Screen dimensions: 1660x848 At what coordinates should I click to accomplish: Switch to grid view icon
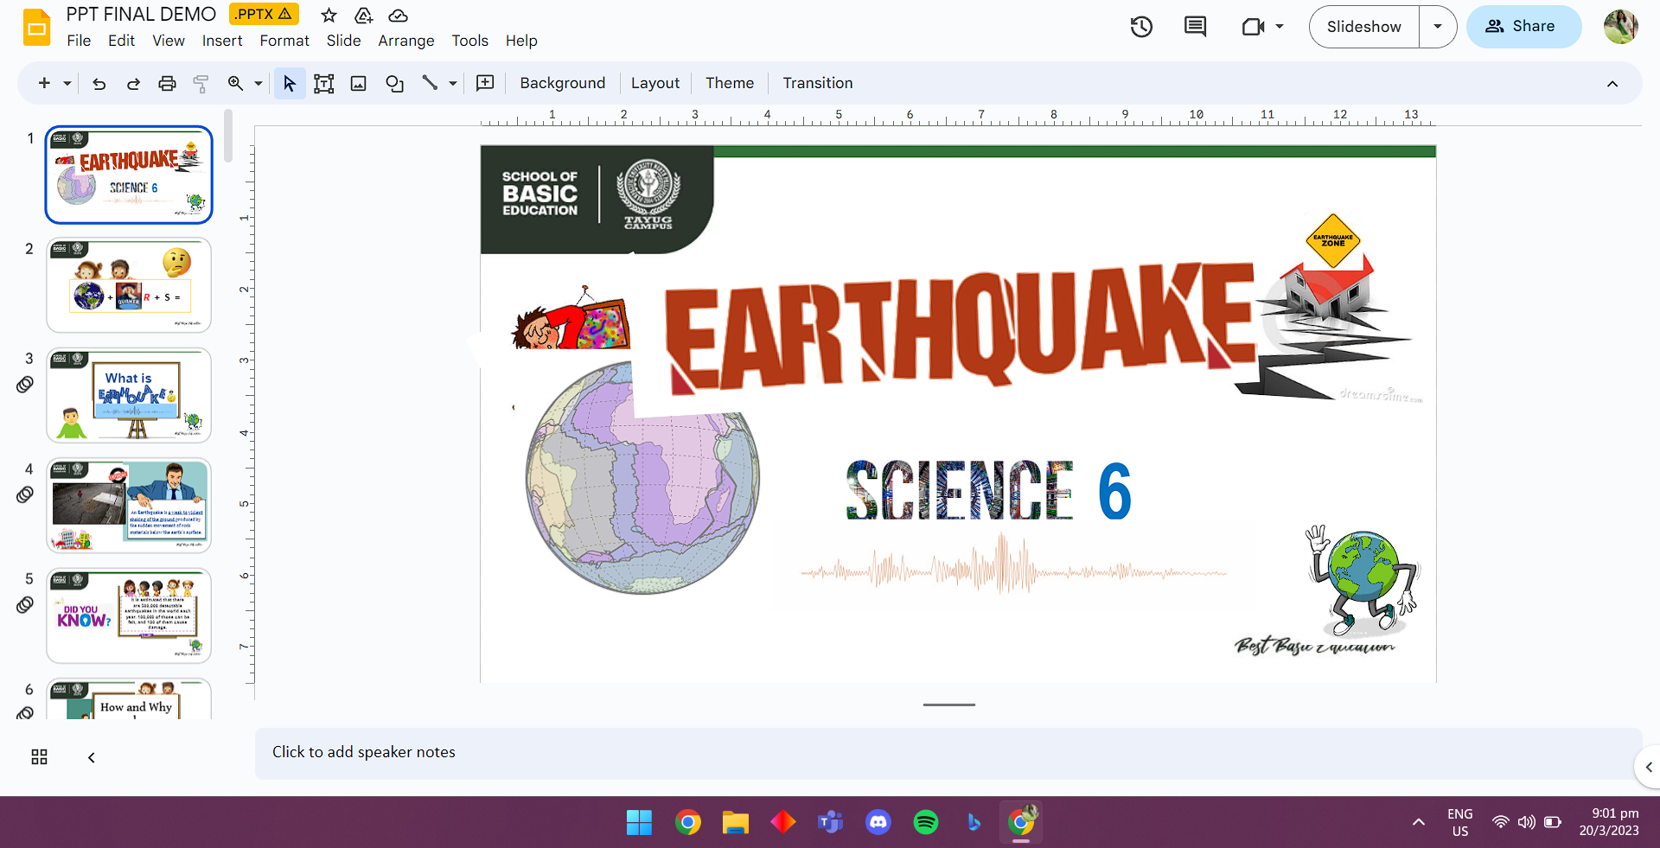point(39,757)
